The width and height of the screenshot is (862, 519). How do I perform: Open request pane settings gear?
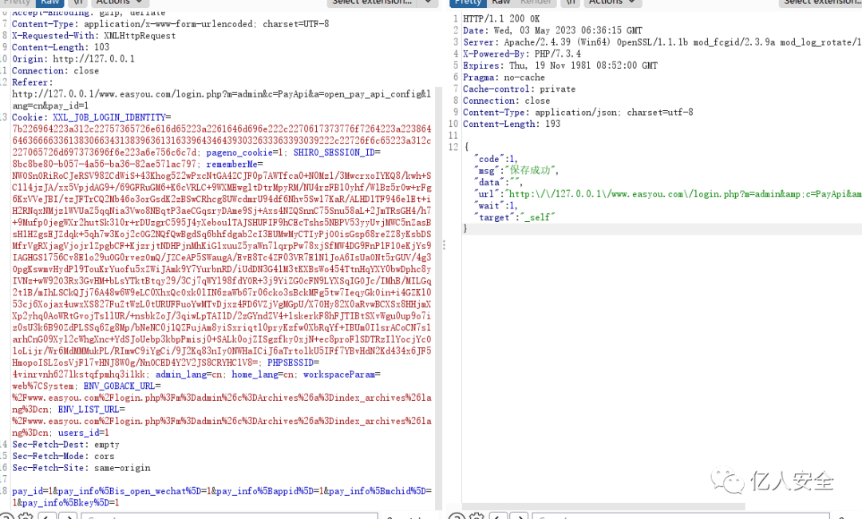(x=26, y=517)
